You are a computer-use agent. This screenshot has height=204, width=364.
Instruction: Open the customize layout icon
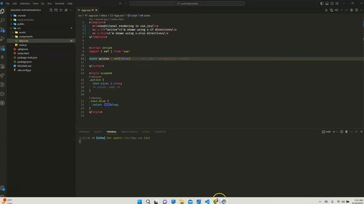tap(337, 3)
